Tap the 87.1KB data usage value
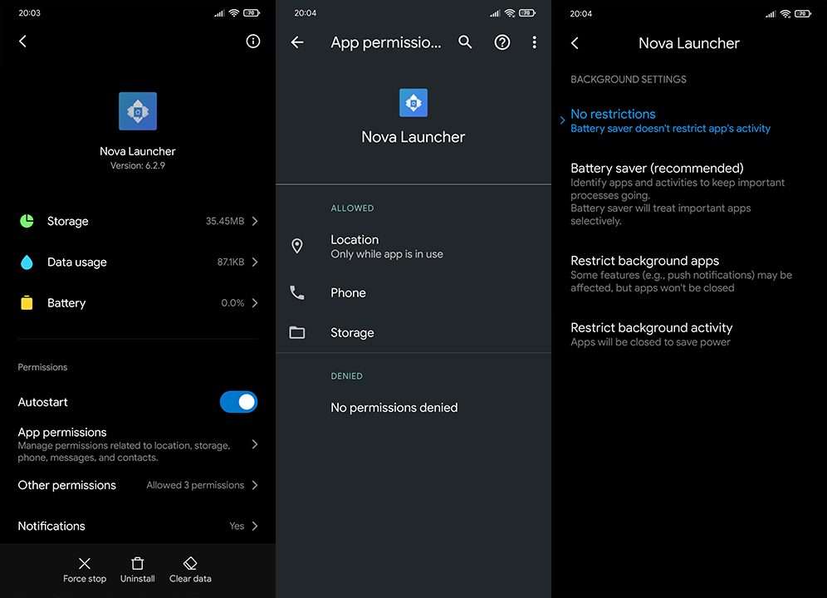This screenshot has width=827, height=598. tap(231, 262)
